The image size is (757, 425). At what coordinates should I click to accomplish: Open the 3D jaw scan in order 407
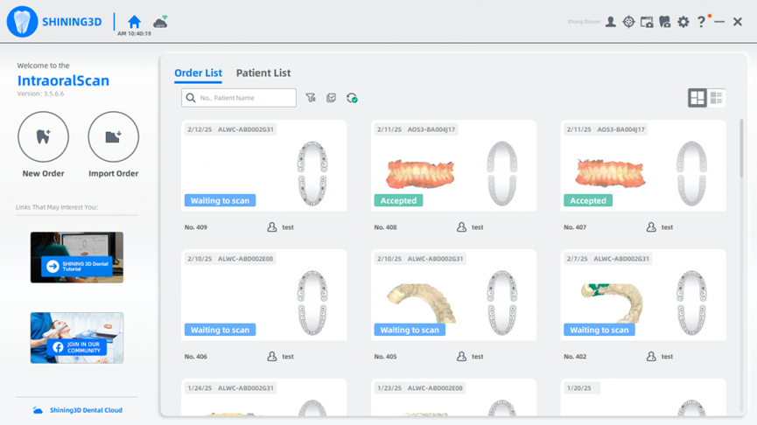coord(610,174)
